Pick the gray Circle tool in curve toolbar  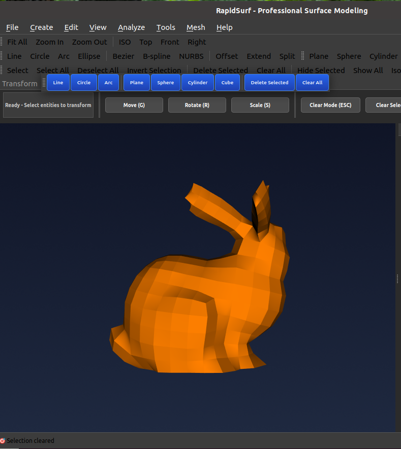40,56
